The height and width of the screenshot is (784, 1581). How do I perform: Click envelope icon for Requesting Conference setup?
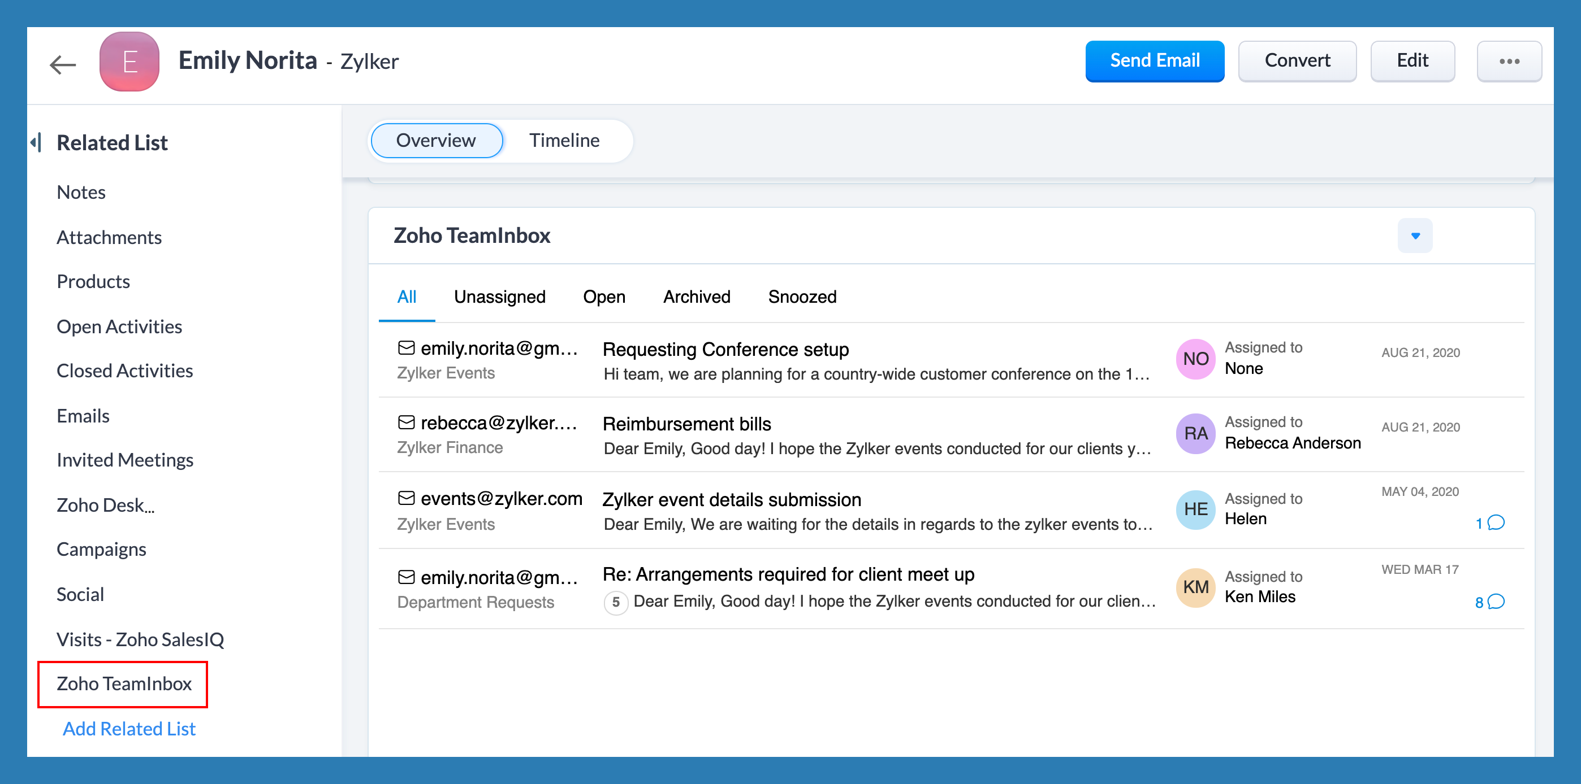(407, 348)
